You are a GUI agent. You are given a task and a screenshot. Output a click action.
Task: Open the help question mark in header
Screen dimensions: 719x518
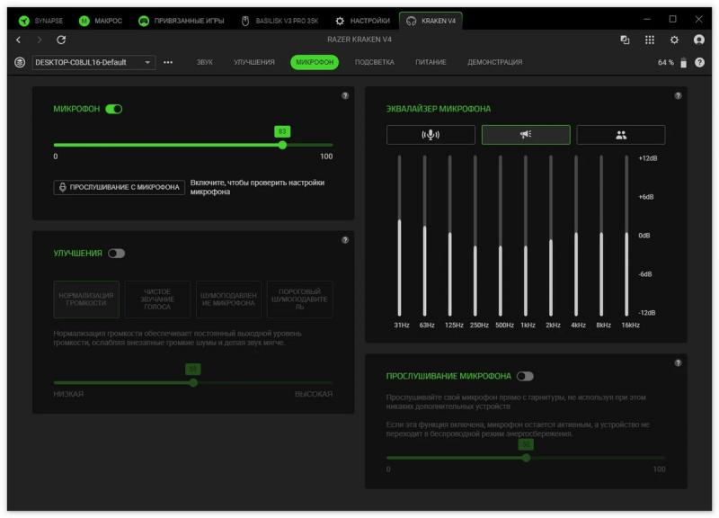[699, 62]
